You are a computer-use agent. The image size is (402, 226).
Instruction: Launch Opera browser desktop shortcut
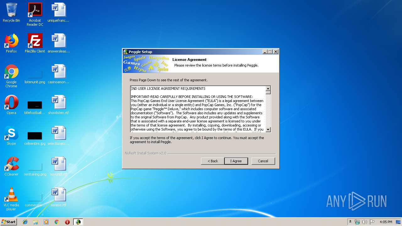coord(11,105)
